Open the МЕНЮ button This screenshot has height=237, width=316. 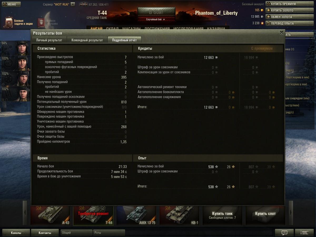[11, 4]
